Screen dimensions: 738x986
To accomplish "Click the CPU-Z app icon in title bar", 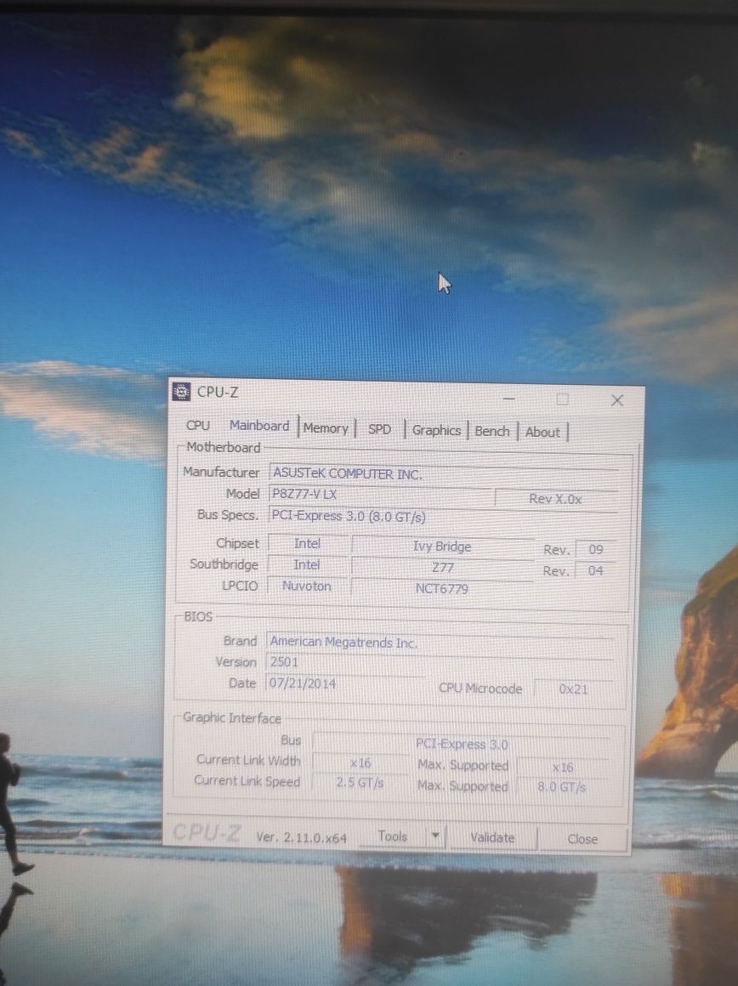I will [x=181, y=391].
